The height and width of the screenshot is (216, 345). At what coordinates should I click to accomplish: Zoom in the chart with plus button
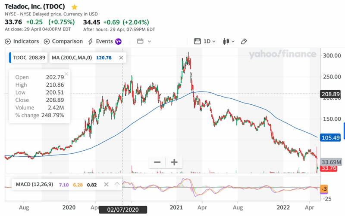click(174, 162)
